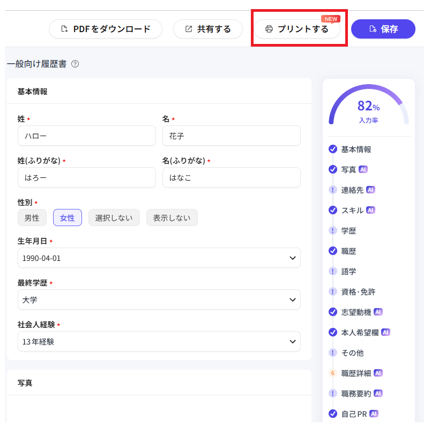
Task: Click the プリントする print button
Action: point(297,29)
